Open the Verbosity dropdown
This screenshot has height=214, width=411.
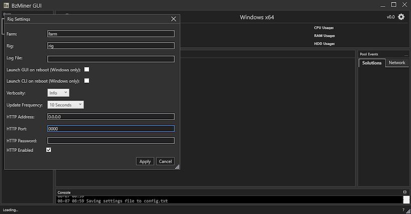59,93
